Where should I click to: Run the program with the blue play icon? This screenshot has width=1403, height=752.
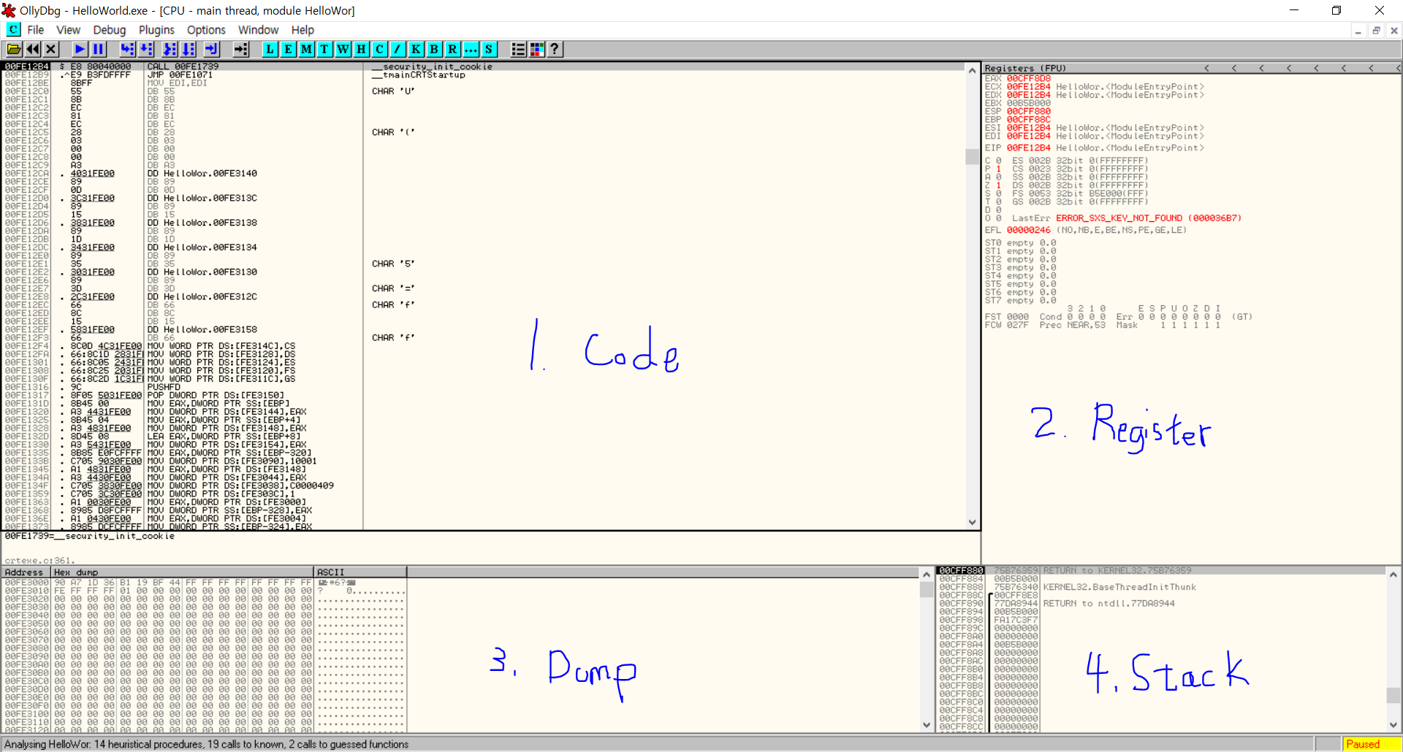tap(80, 49)
